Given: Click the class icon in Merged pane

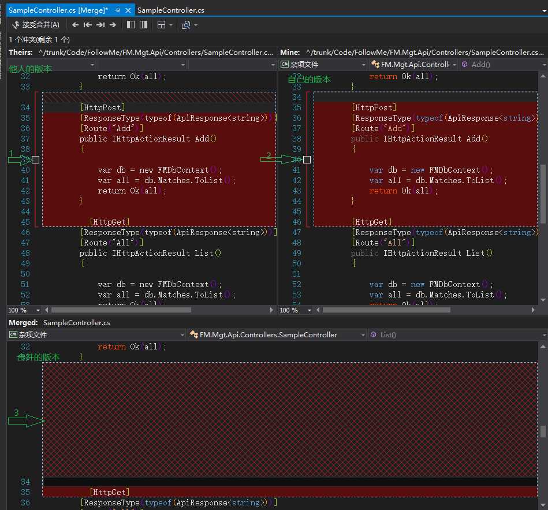Looking at the screenshot, I should pos(194,334).
